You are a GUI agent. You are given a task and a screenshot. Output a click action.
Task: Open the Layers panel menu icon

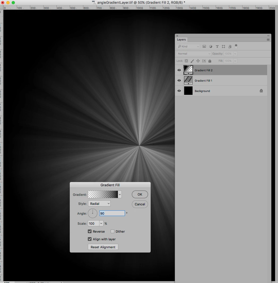pyautogui.click(x=268, y=39)
